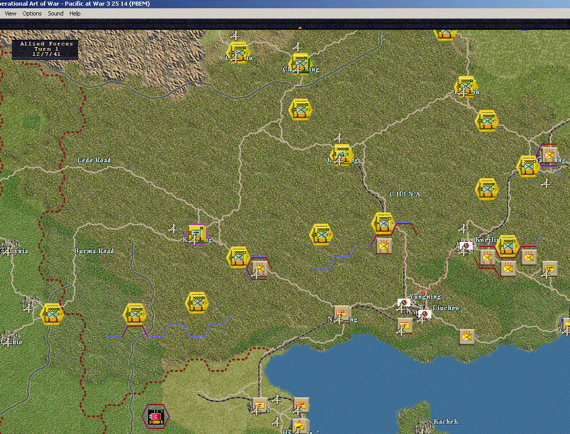Screen dimensions: 570x434
Task: Click the Kachek city label on Hainan
Action: 446,421
